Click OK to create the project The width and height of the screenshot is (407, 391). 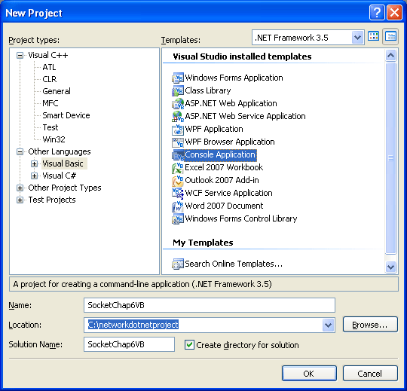tap(309, 374)
